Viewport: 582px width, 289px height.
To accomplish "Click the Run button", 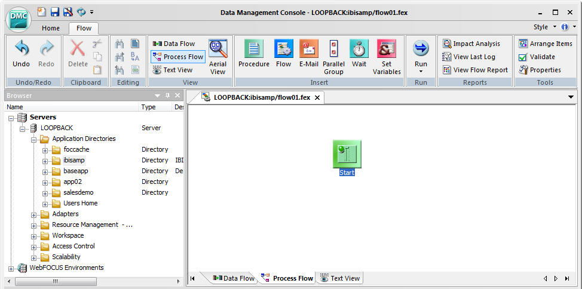I will tap(421, 53).
